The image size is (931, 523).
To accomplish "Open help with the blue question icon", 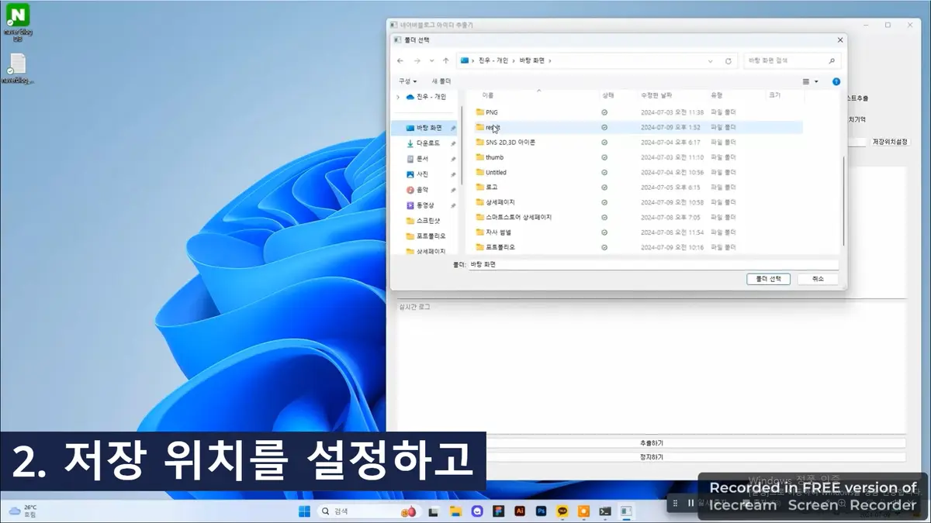I will (x=836, y=81).
